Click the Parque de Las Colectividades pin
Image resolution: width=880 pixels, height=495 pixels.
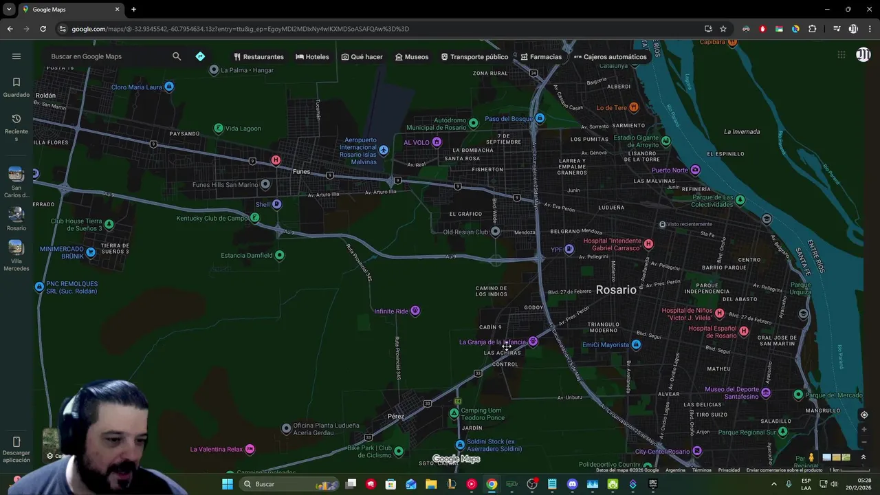coord(740,200)
